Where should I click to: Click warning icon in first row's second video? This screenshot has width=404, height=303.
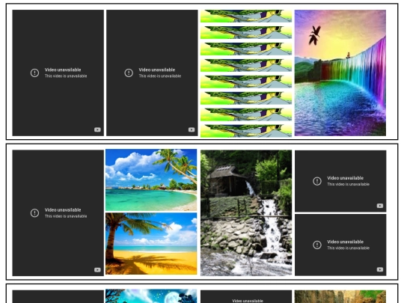pyautogui.click(x=129, y=73)
